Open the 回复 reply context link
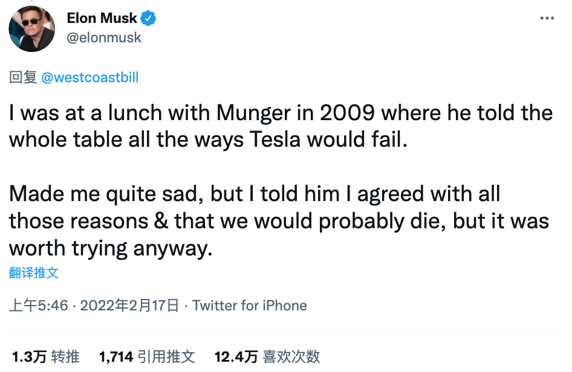Image resolution: width=572 pixels, height=372 pixels. (22, 77)
